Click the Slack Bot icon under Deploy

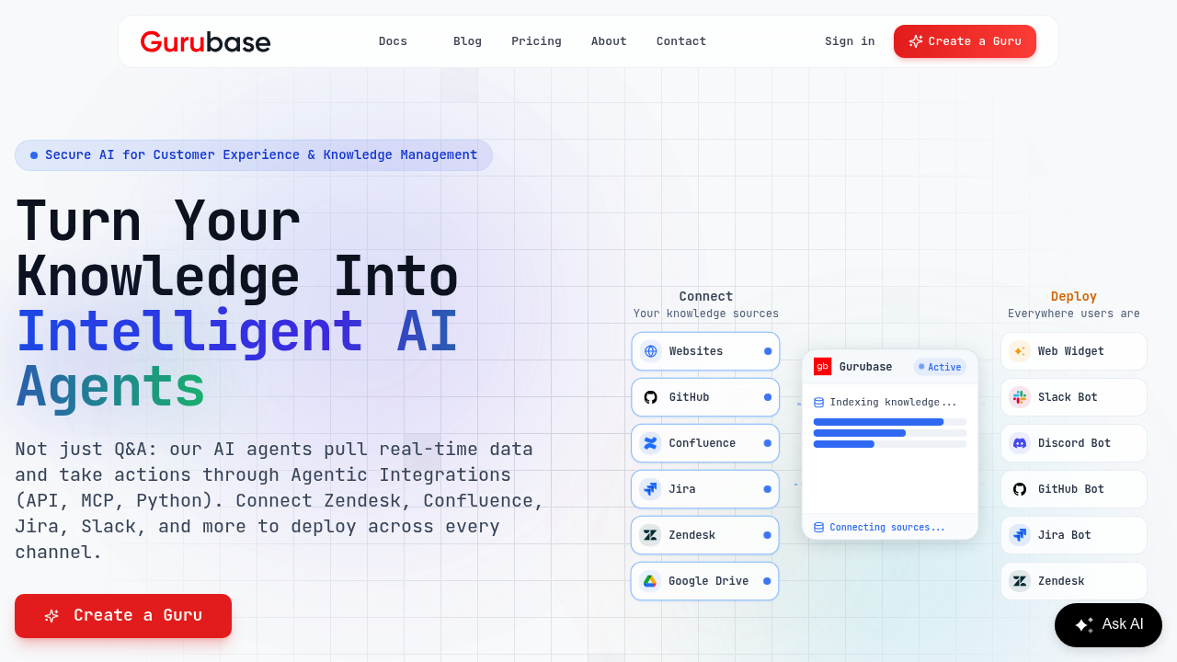[1019, 397]
